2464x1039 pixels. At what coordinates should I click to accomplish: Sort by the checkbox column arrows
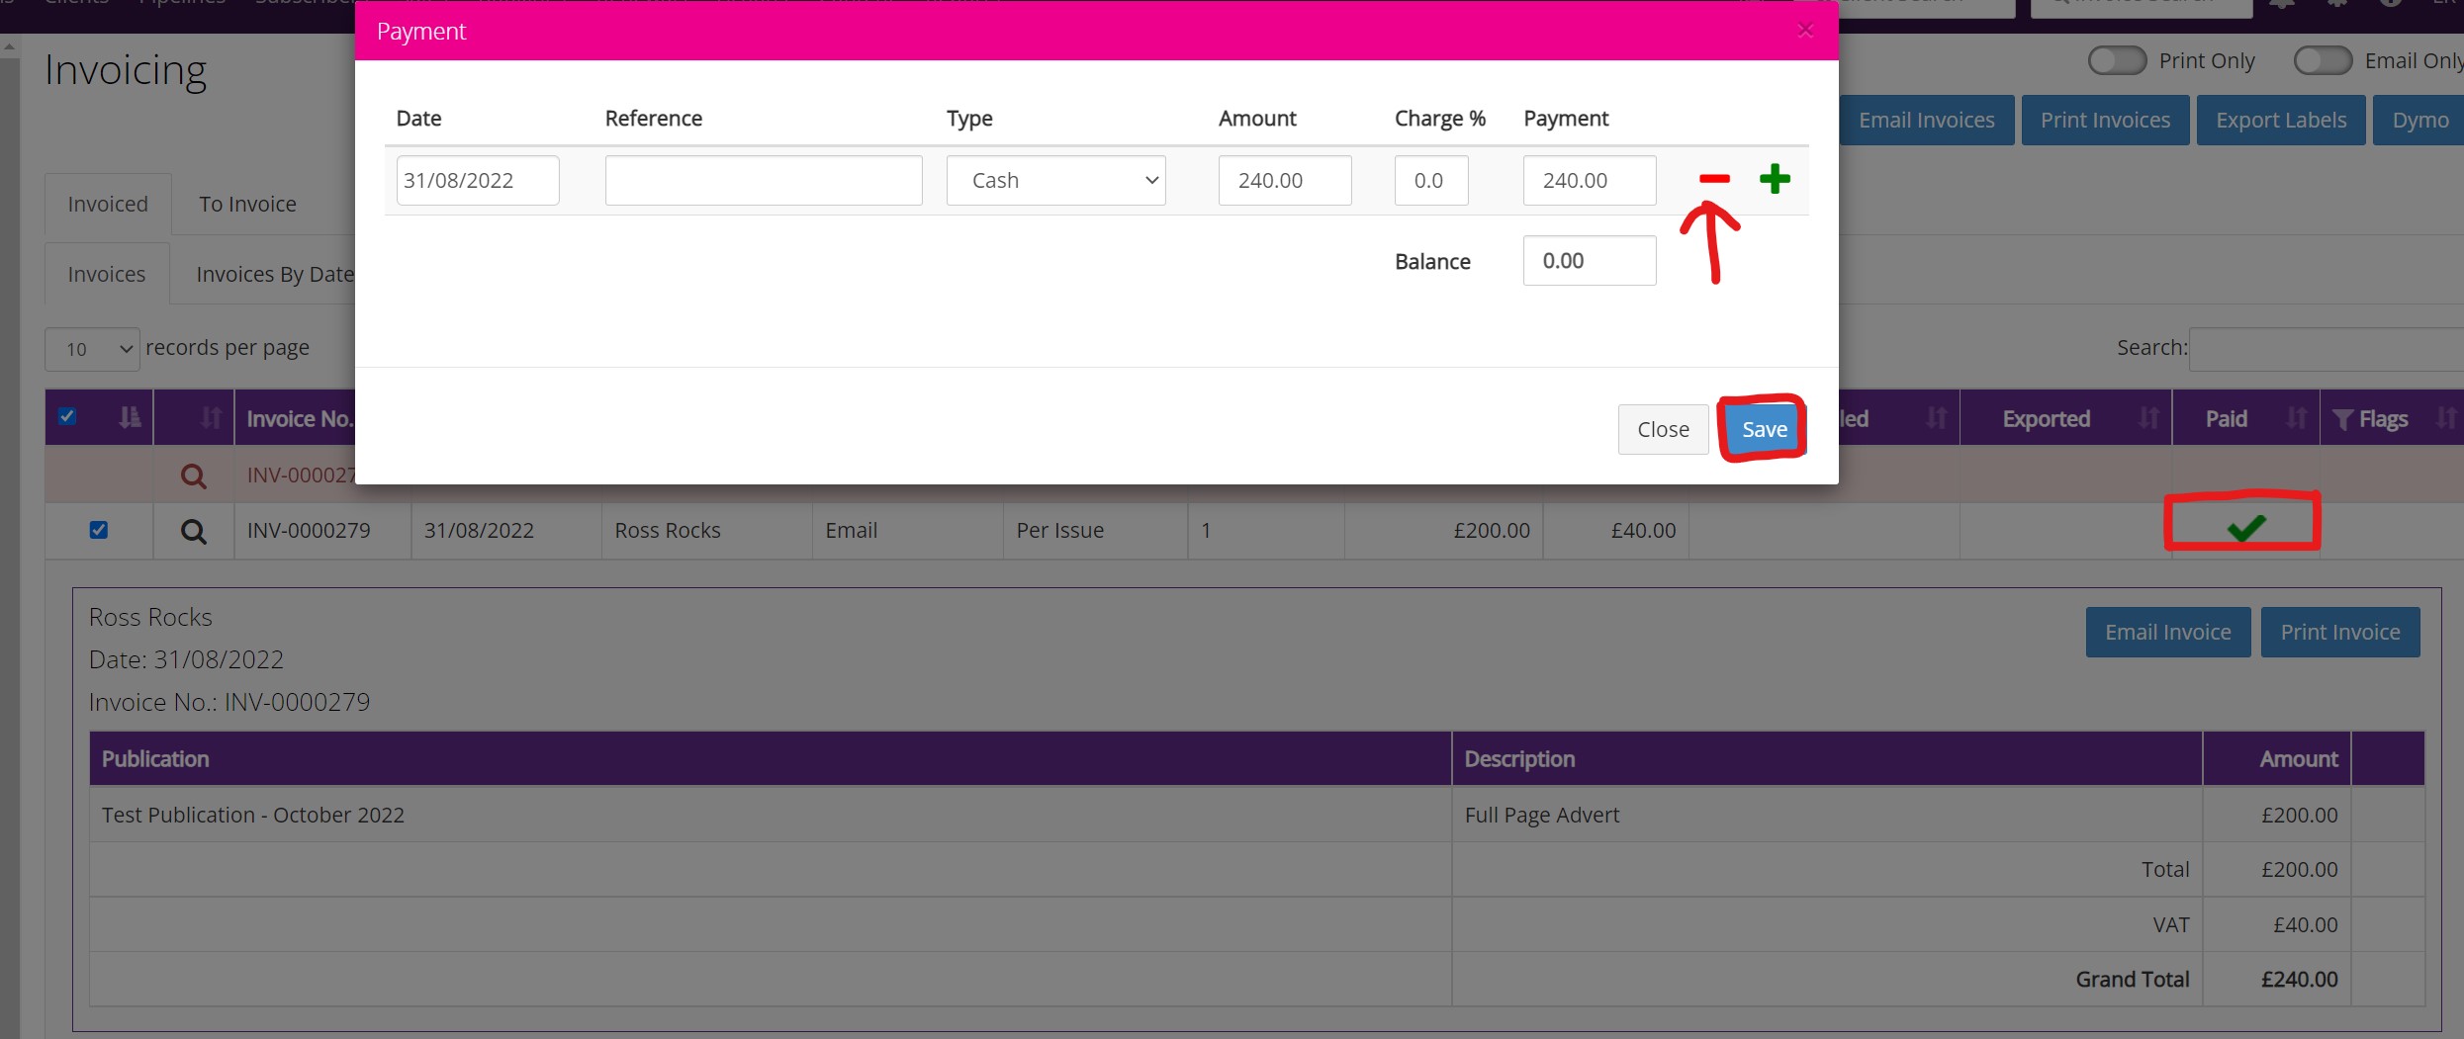pos(129,417)
